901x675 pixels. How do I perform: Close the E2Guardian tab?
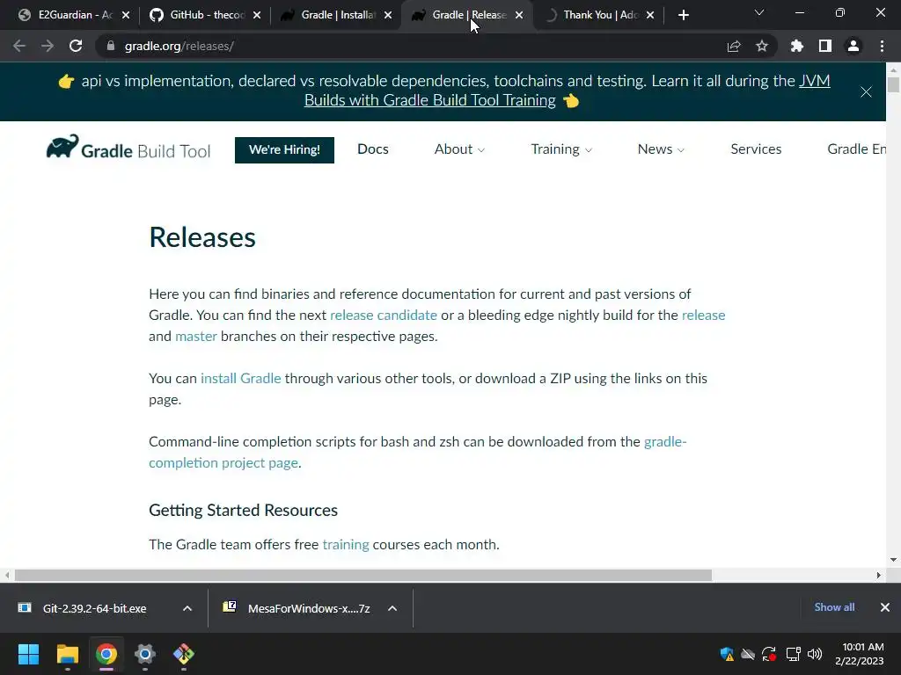pos(126,15)
